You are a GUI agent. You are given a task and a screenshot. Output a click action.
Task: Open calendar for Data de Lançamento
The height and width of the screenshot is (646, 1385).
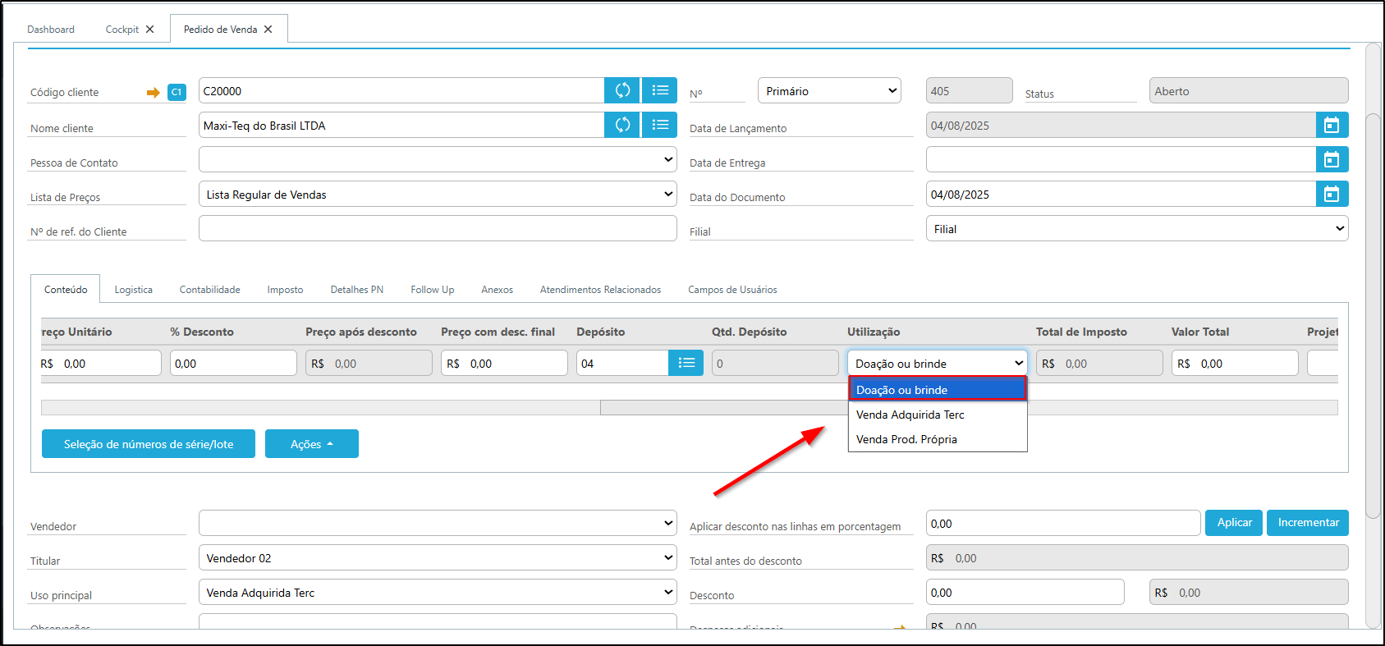point(1332,125)
